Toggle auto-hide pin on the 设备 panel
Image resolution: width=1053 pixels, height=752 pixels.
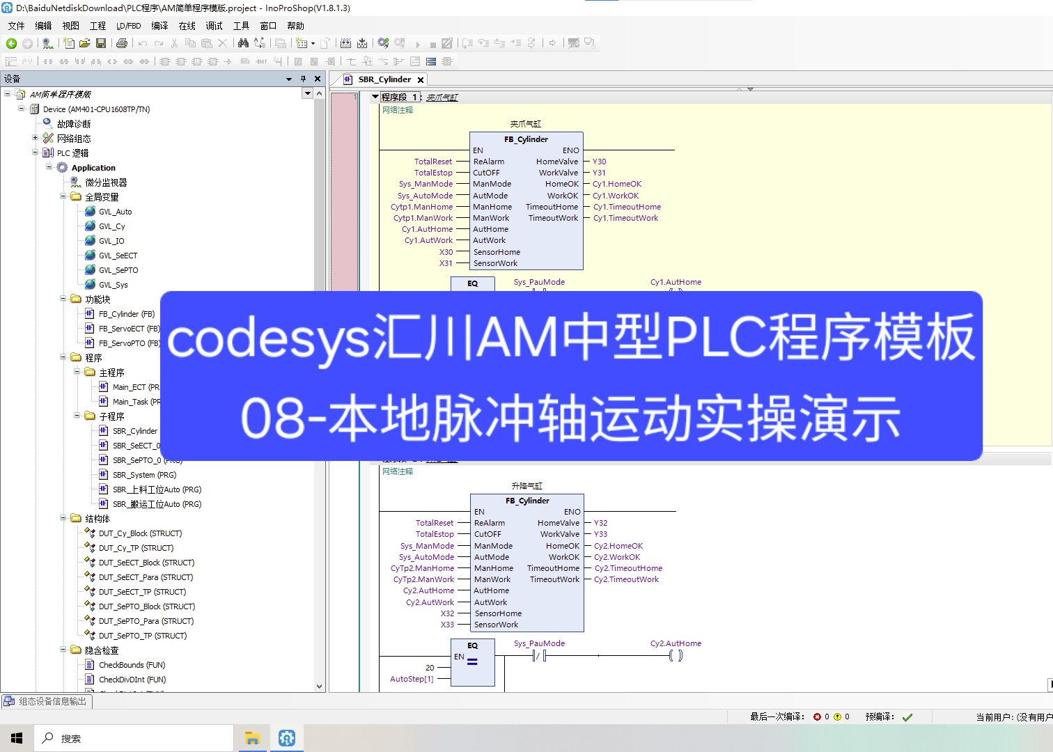[302, 78]
